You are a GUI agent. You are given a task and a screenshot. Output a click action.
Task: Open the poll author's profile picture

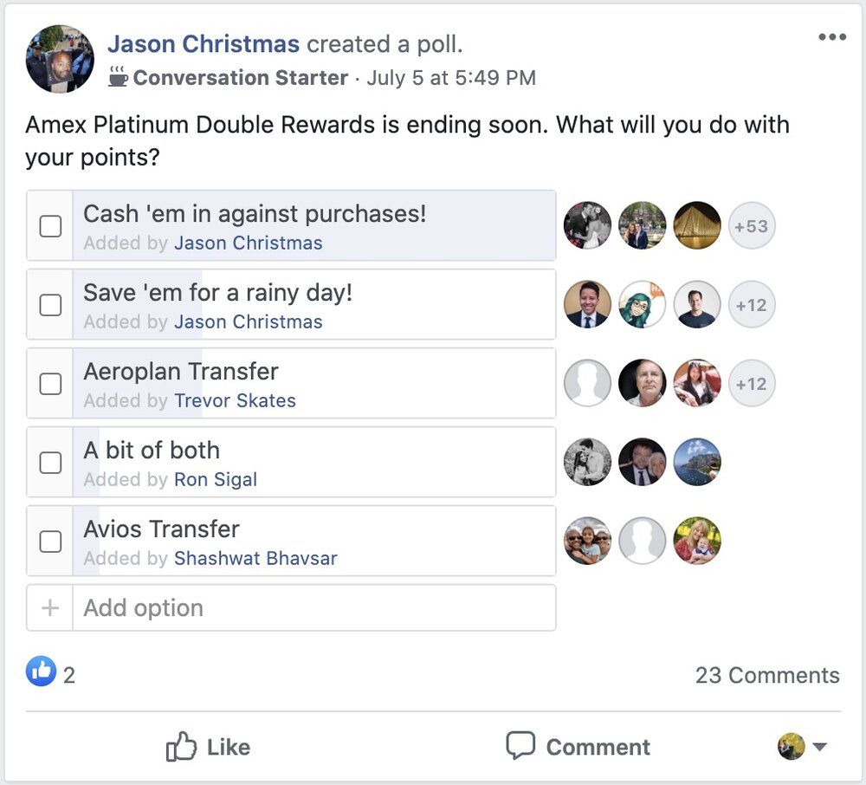pos(60,59)
